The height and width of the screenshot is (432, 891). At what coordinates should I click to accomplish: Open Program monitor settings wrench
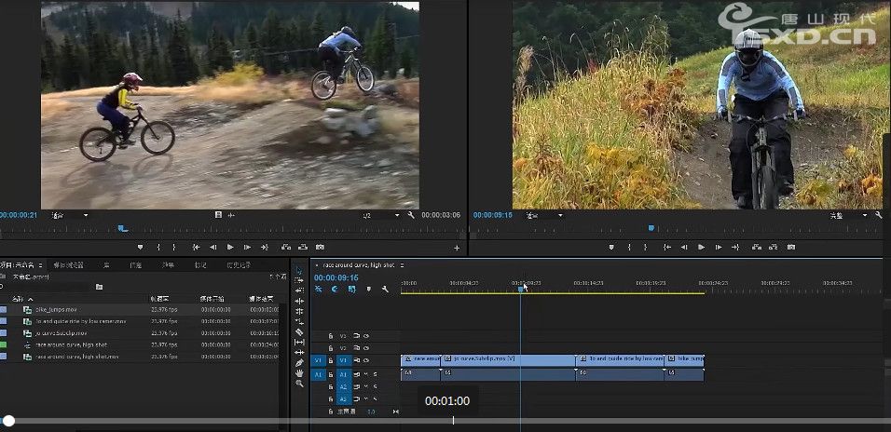[x=879, y=215]
